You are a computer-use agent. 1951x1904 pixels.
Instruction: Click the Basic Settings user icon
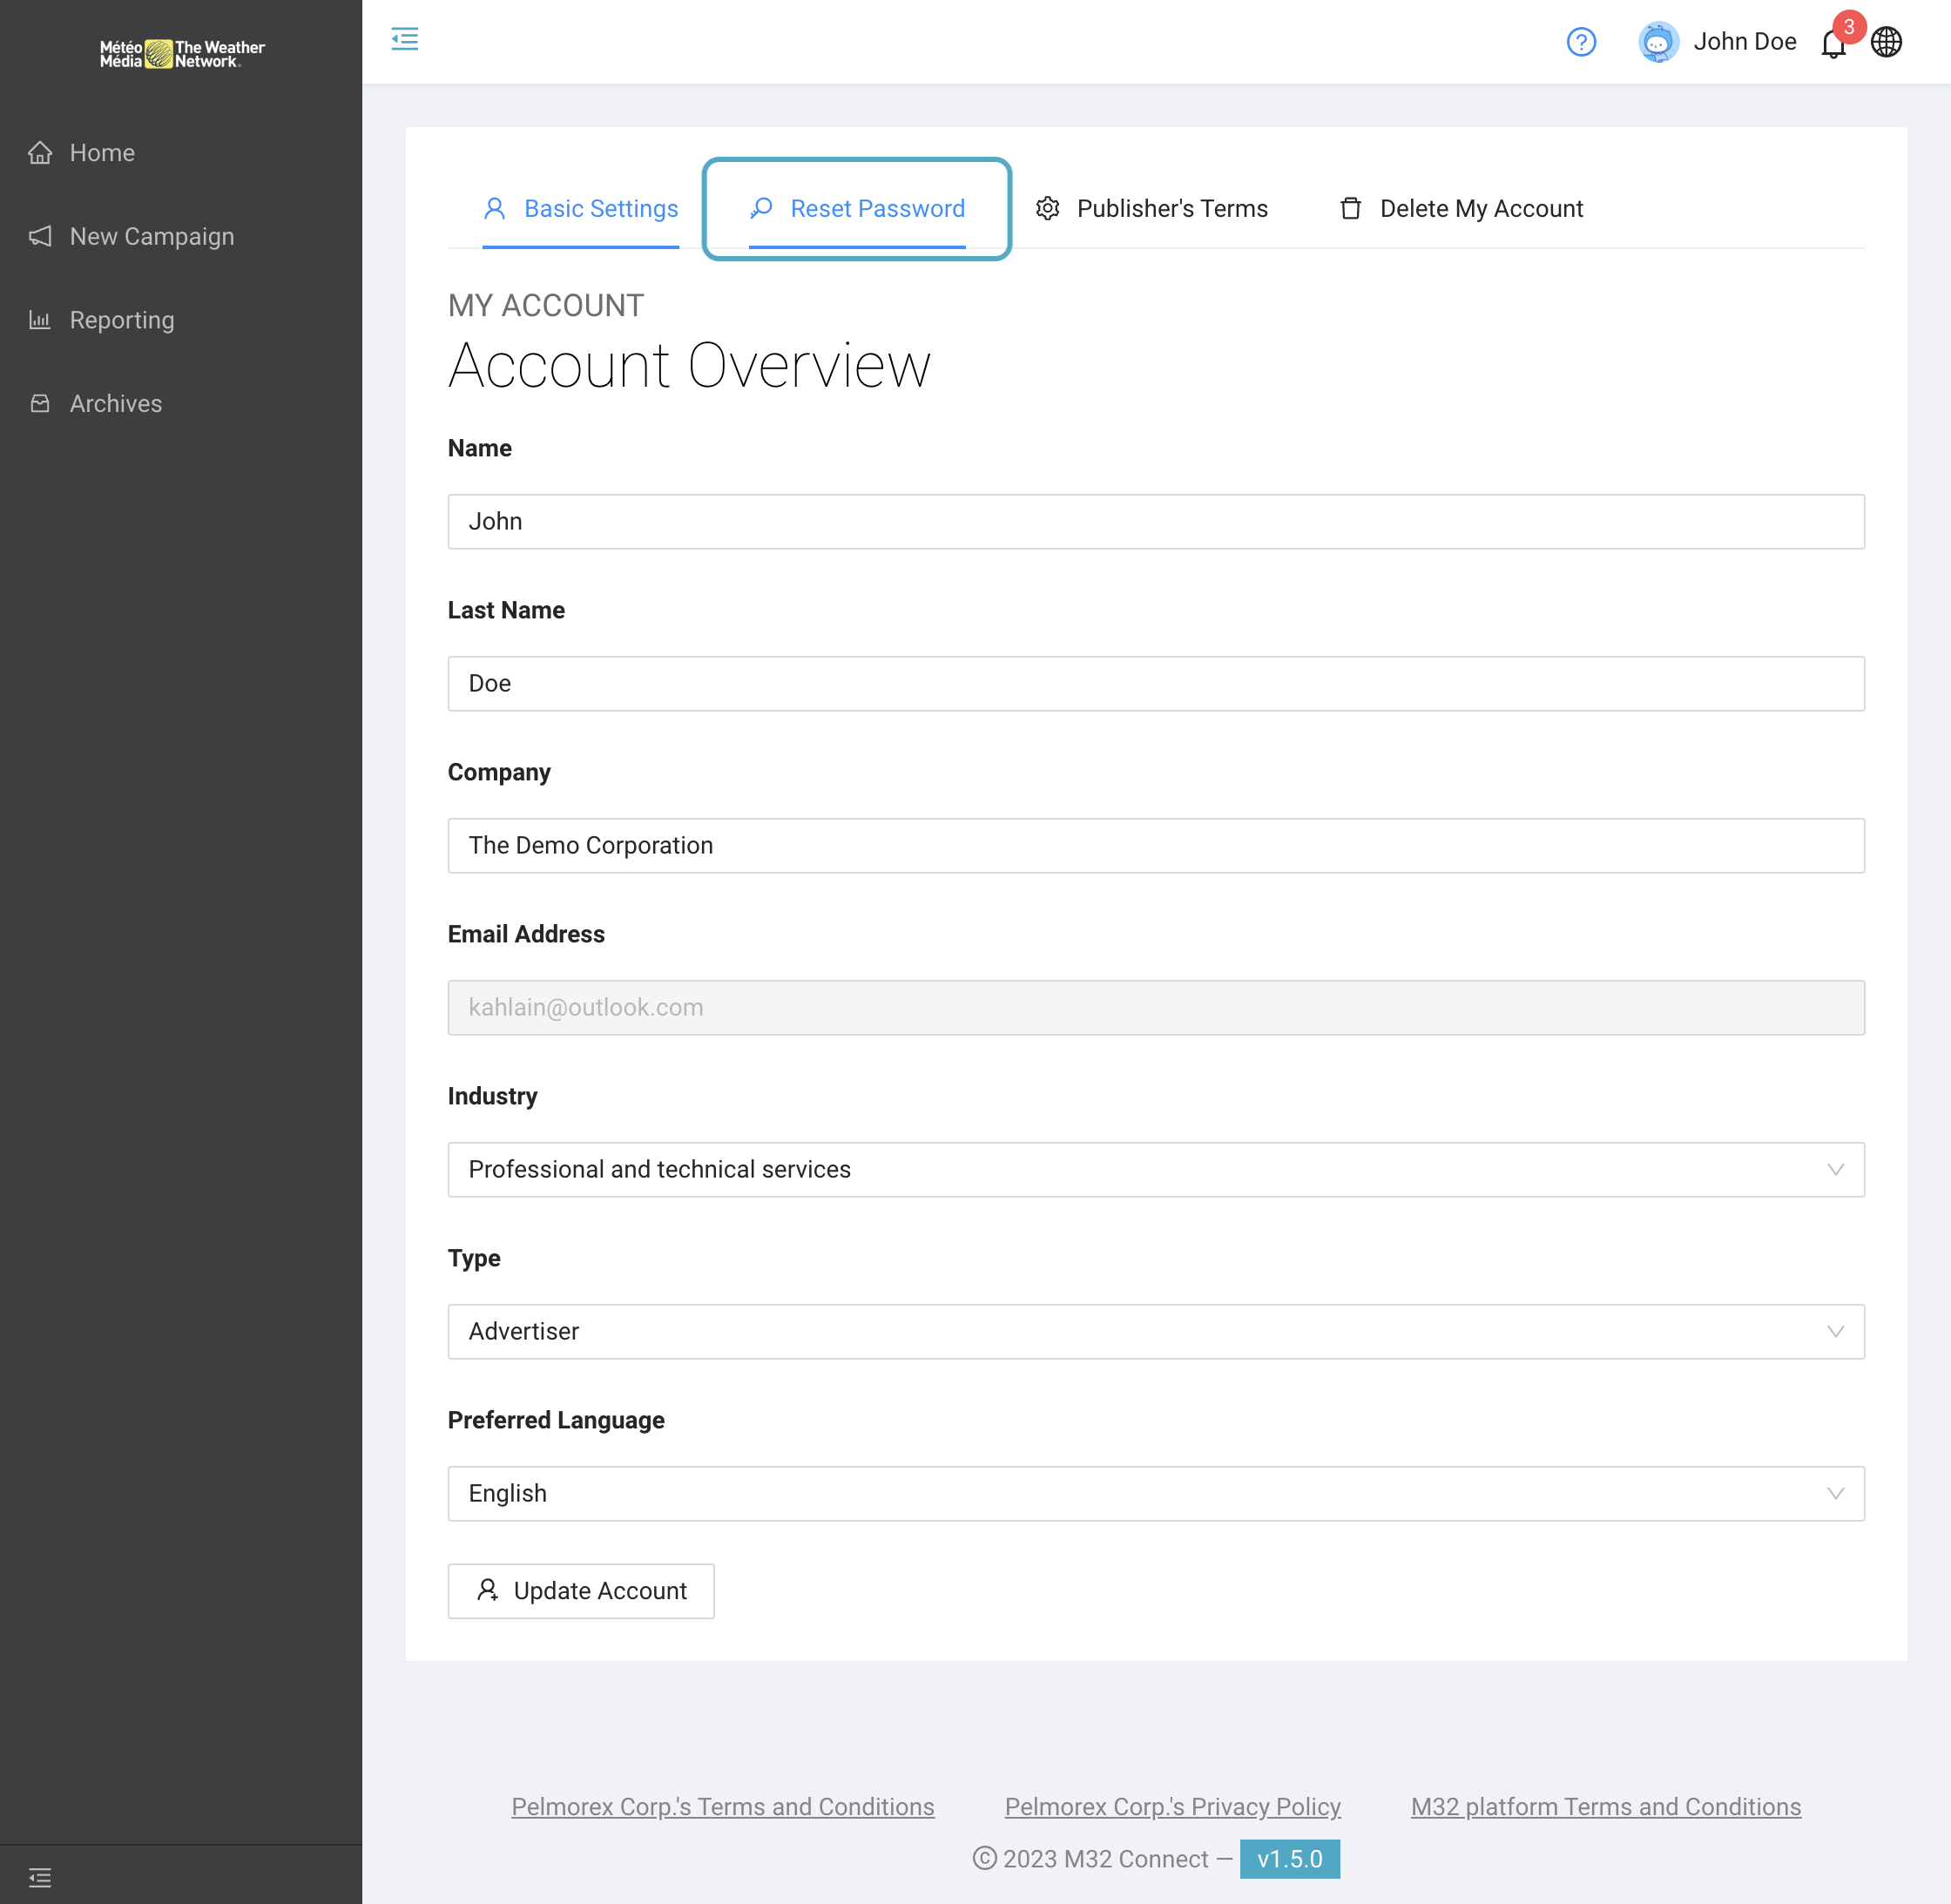click(494, 208)
